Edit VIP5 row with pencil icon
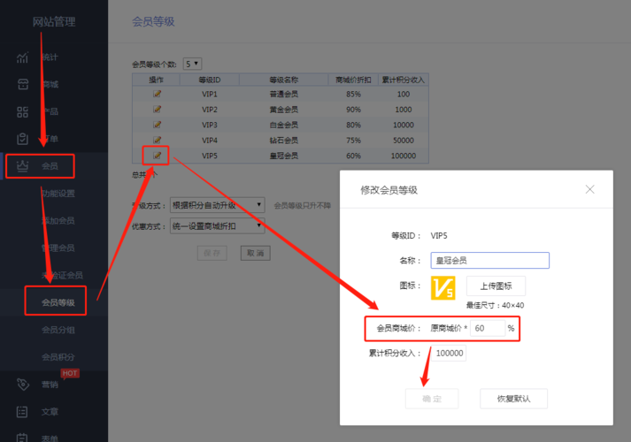The height and width of the screenshot is (442, 631). [157, 156]
